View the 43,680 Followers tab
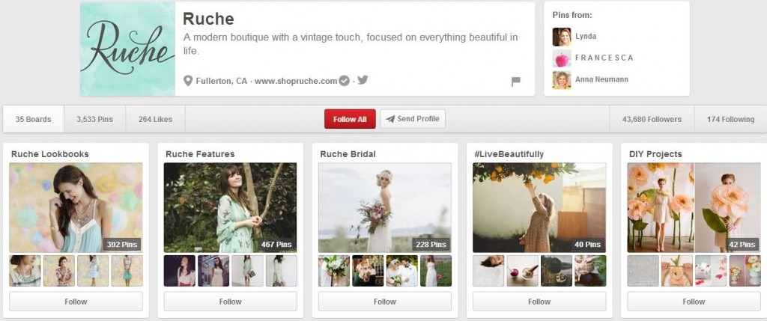Image resolution: width=767 pixels, height=321 pixels. pos(652,119)
